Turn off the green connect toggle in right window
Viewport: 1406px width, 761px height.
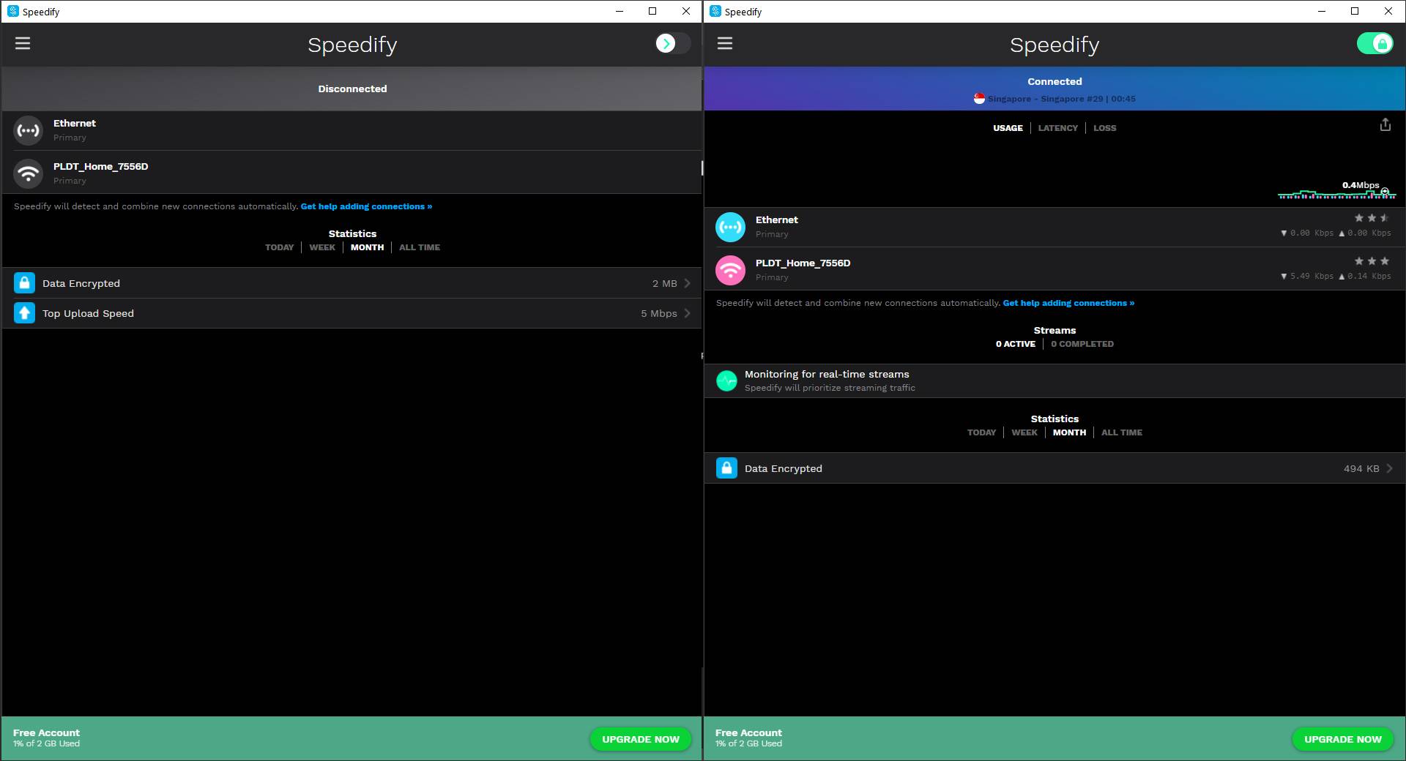[1375, 44]
